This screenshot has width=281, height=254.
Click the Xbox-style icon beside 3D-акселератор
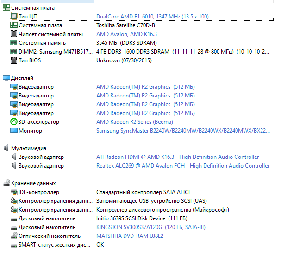click(x=14, y=122)
